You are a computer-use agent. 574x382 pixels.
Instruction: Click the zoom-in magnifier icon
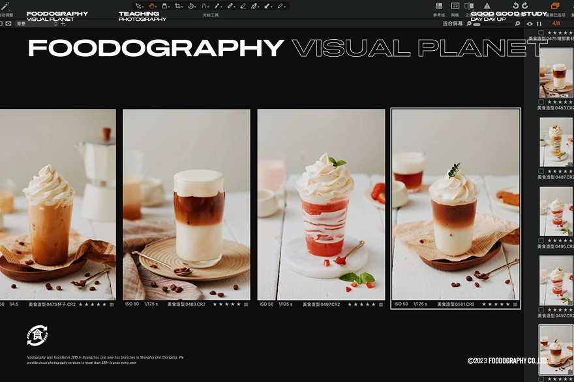(x=517, y=23)
